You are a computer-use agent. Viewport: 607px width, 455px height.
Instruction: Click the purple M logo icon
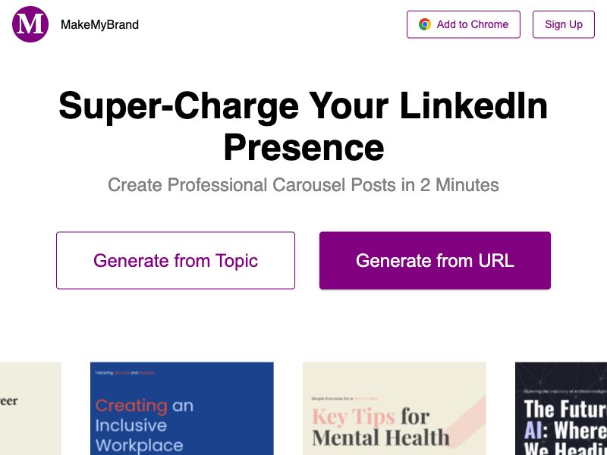coord(30,24)
